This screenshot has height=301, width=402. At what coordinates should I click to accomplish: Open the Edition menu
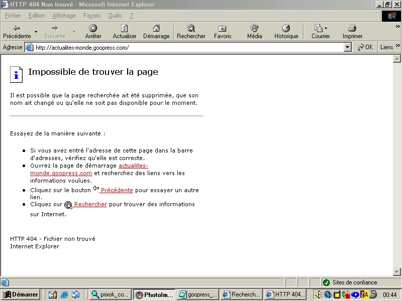click(x=37, y=16)
